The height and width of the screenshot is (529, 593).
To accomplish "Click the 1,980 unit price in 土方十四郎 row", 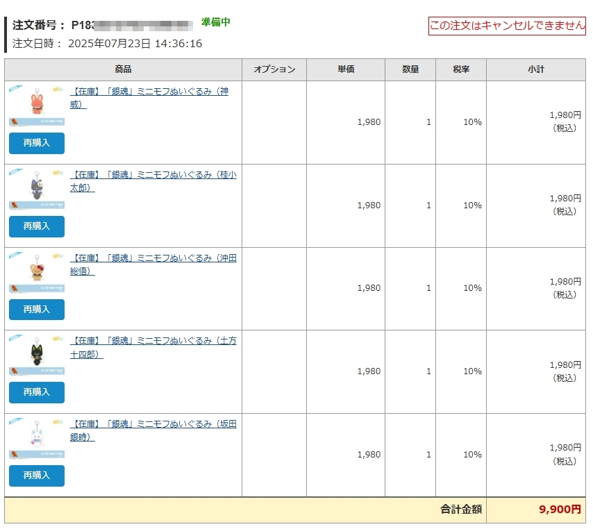I will click(369, 371).
